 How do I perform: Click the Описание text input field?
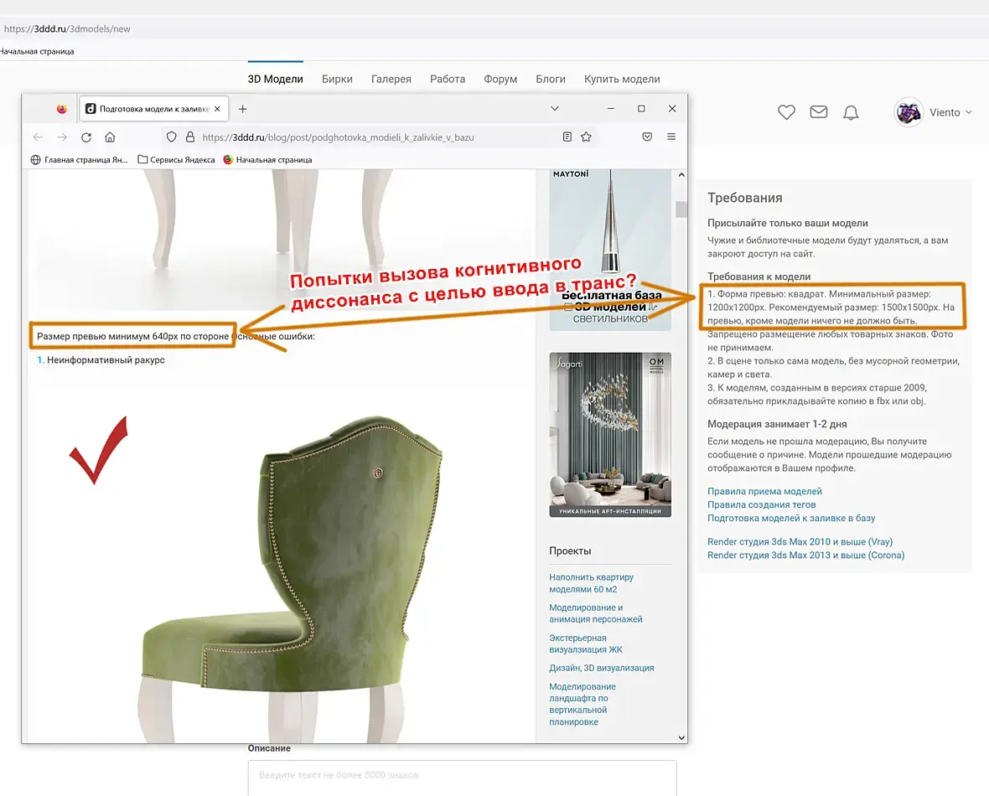pos(463,778)
